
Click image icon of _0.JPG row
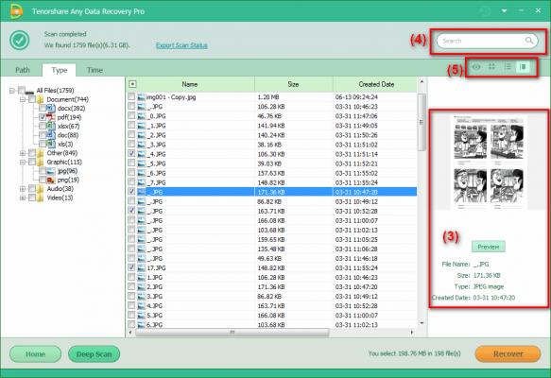(x=141, y=116)
